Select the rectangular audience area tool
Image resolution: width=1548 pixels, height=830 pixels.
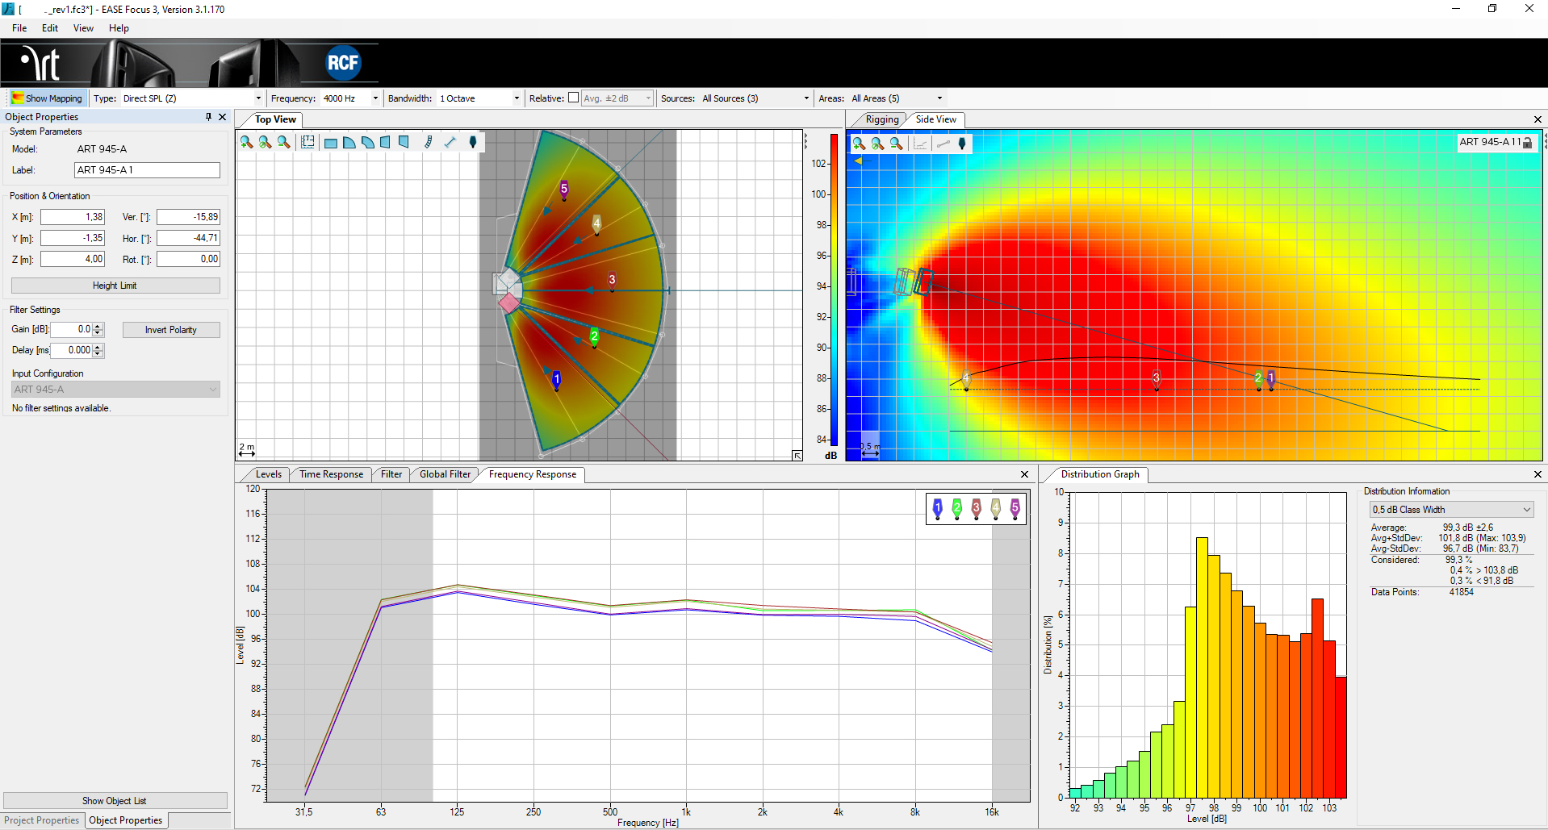[331, 143]
